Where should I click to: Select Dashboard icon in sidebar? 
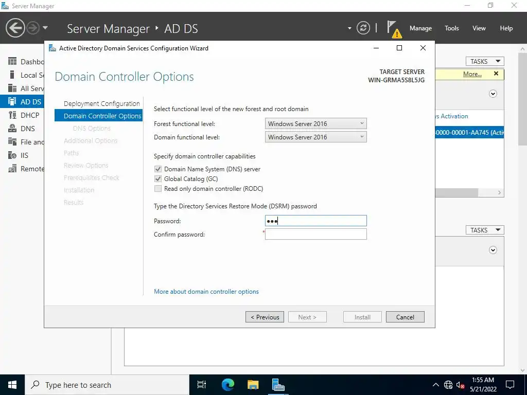(12, 62)
